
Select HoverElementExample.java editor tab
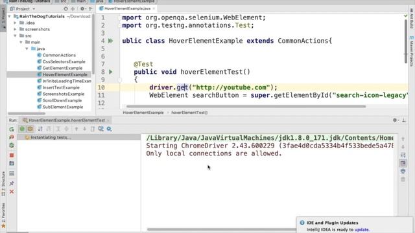click(127, 8)
